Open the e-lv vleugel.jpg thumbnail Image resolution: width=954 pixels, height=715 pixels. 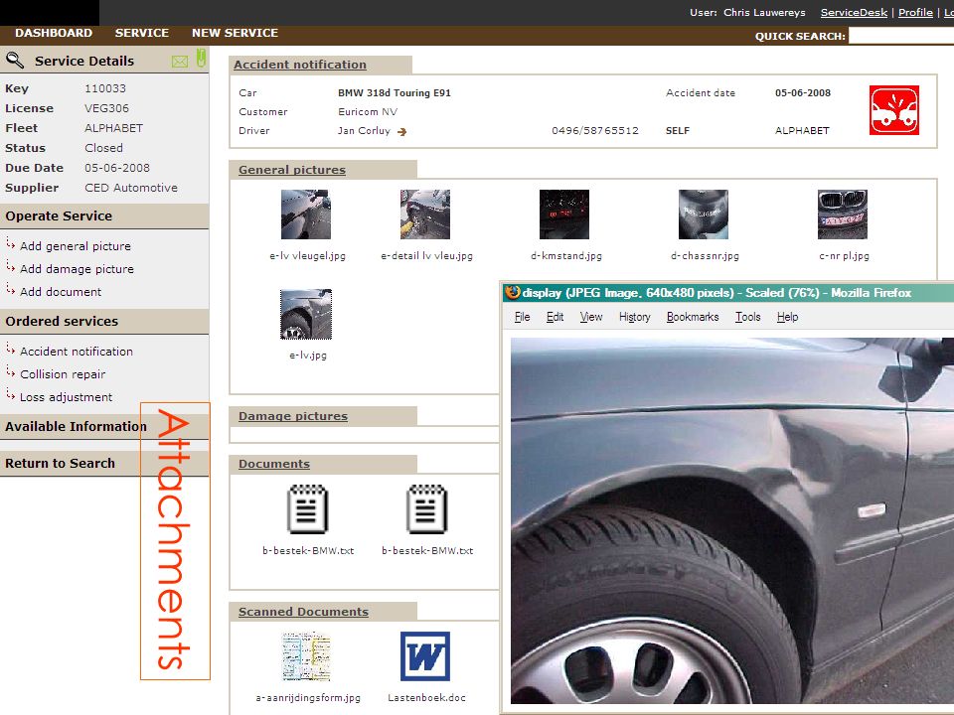tap(306, 214)
